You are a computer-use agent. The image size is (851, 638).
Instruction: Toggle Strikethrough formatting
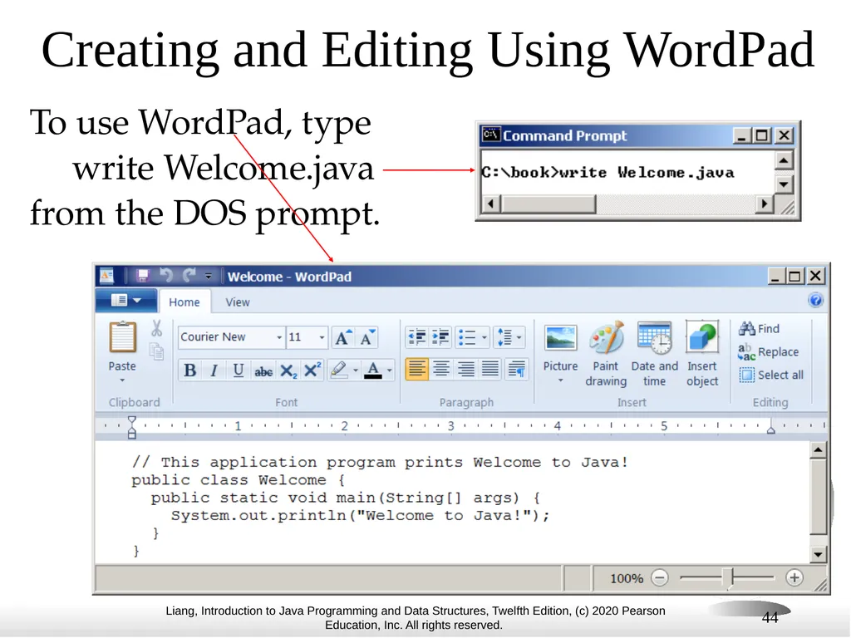pyautogui.click(x=263, y=371)
